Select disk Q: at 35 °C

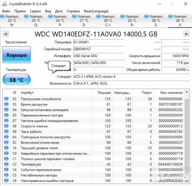[36, 21]
